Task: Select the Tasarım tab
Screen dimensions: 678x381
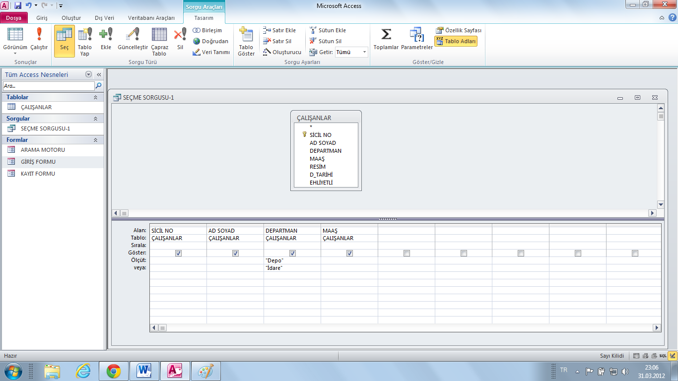Action: [204, 18]
